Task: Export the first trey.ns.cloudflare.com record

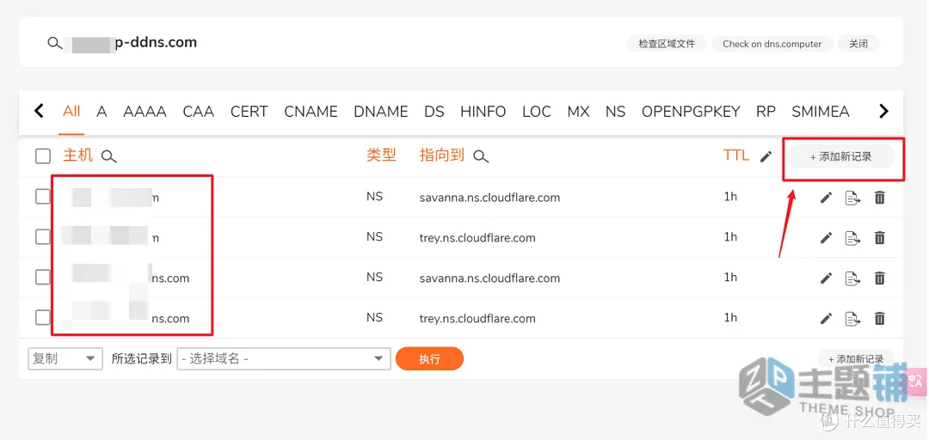Action: pos(852,238)
